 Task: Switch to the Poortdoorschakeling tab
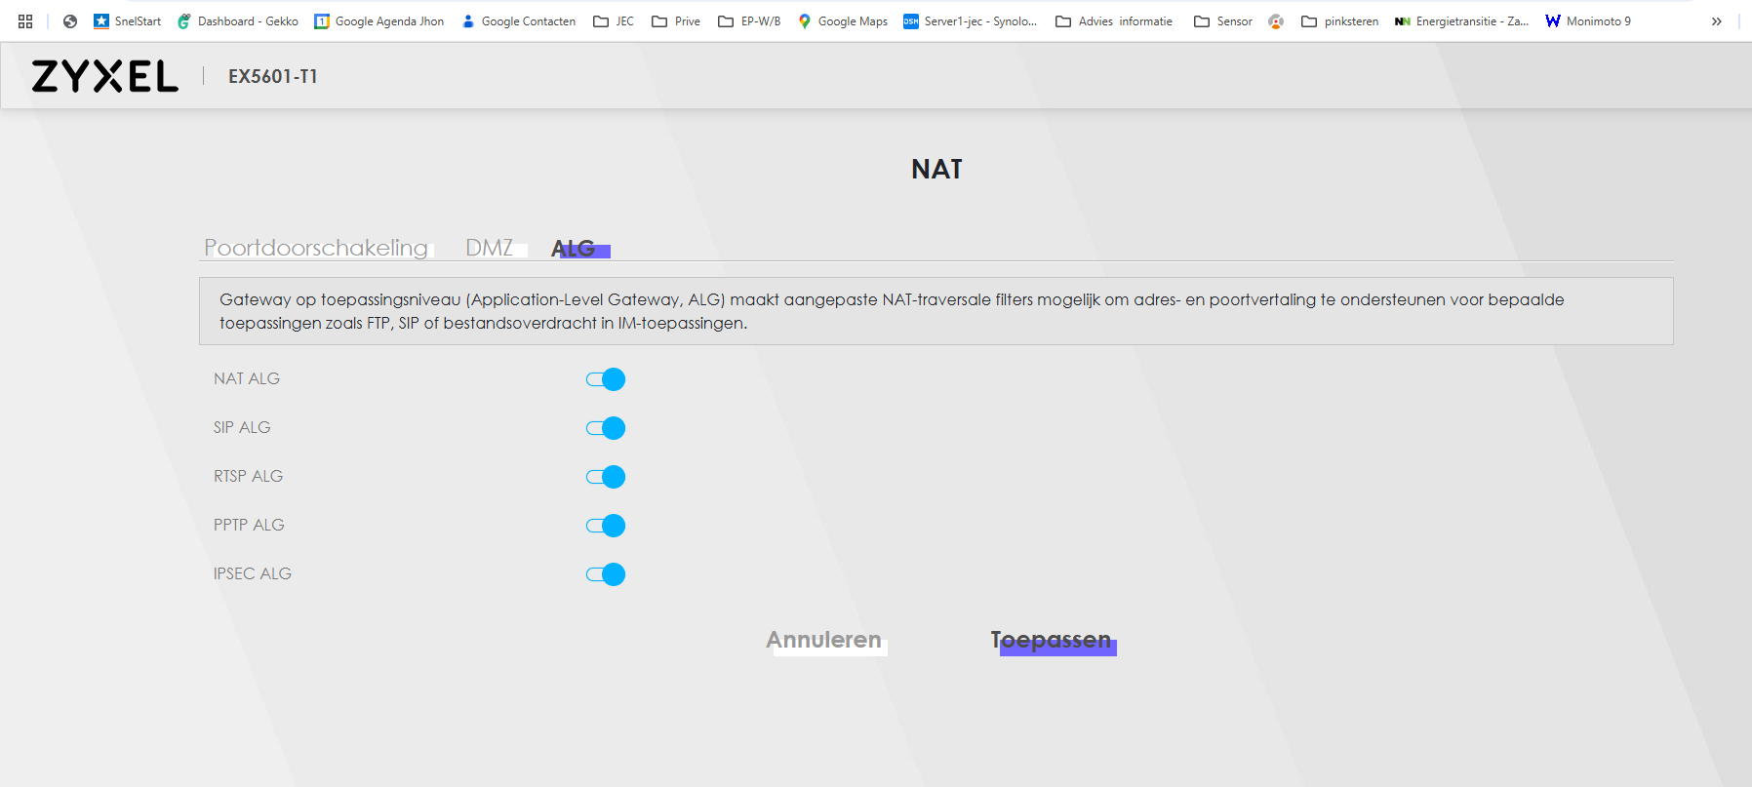(316, 248)
